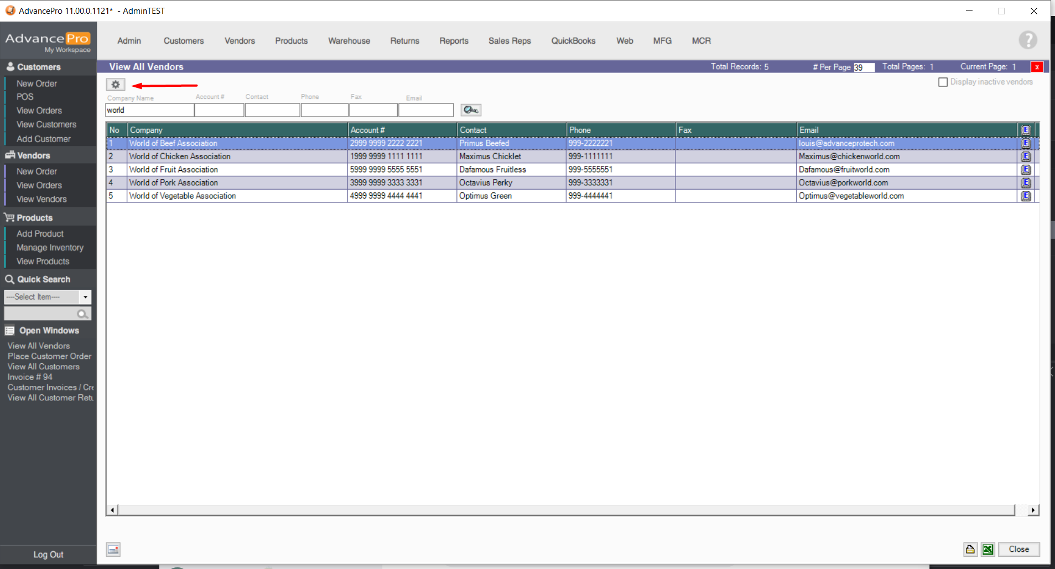Sort by the Contact column header
The image size is (1055, 569).
click(473, 130)
